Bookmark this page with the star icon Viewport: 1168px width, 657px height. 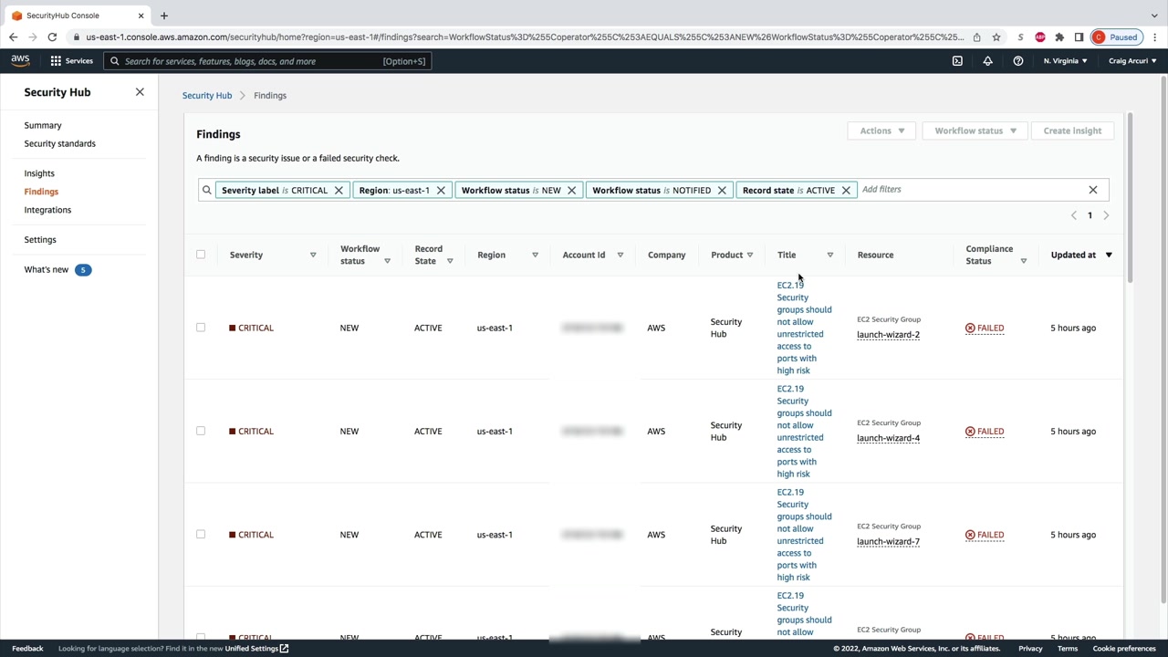pyautogui.click(x=996, y=37)
